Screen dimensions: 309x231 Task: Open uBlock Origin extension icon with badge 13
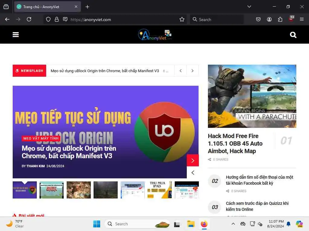(x=291, y=19)
